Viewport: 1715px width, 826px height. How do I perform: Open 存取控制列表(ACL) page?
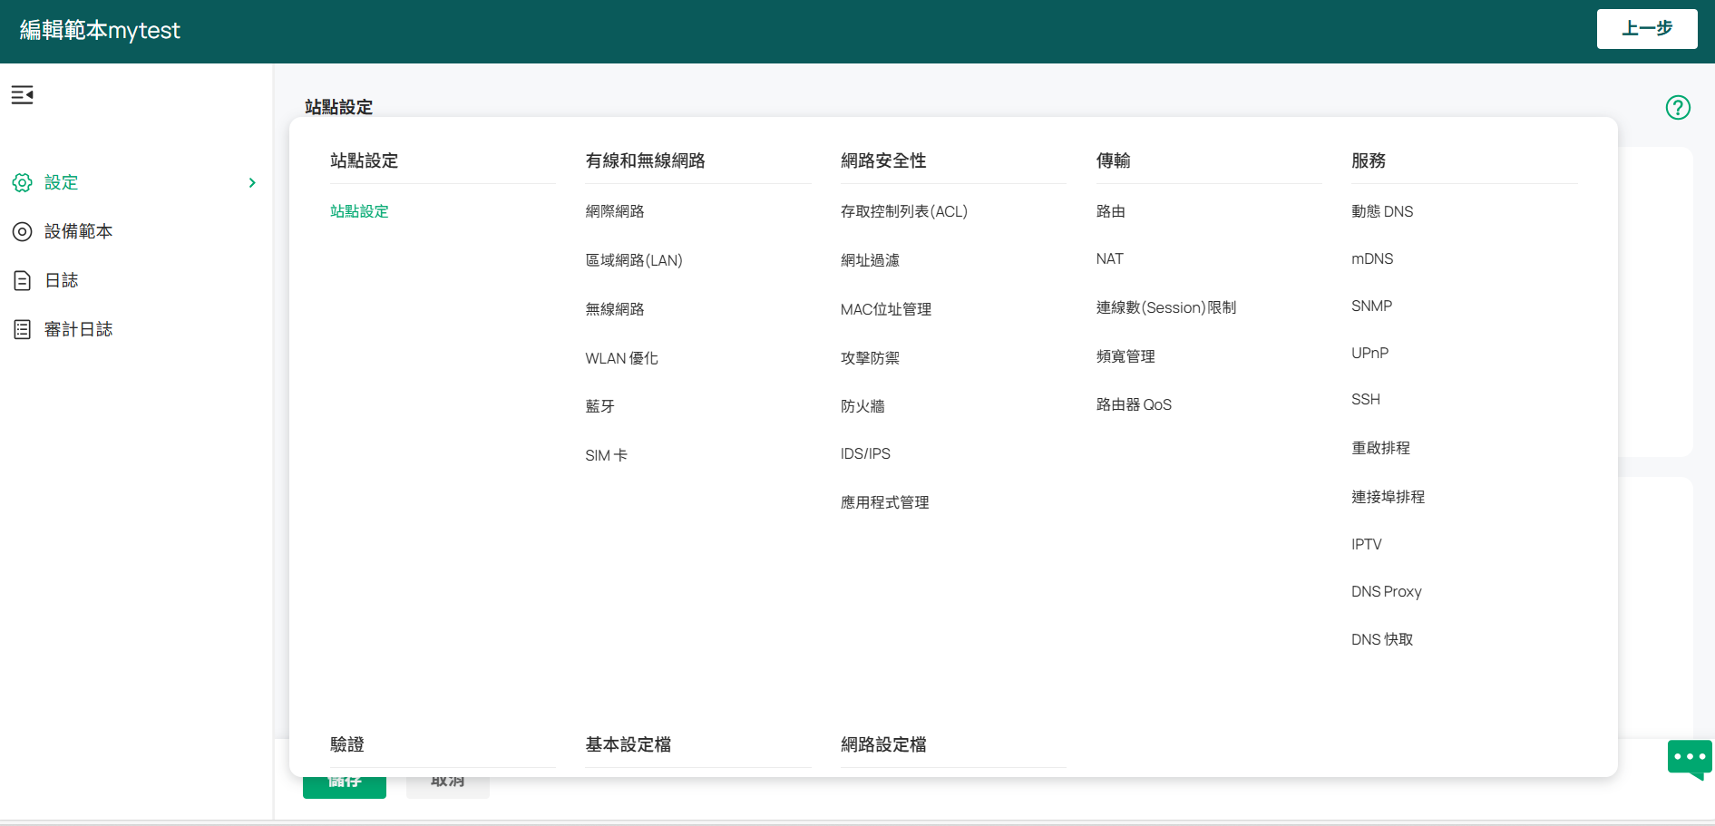point(904,211)
